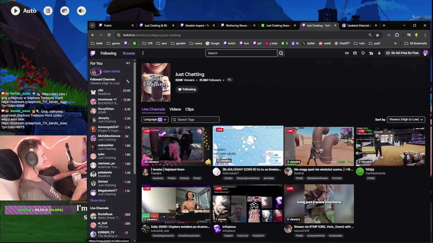Open Chrome extensions puzzle icon
433x243 pixels.
click(397, 35)
